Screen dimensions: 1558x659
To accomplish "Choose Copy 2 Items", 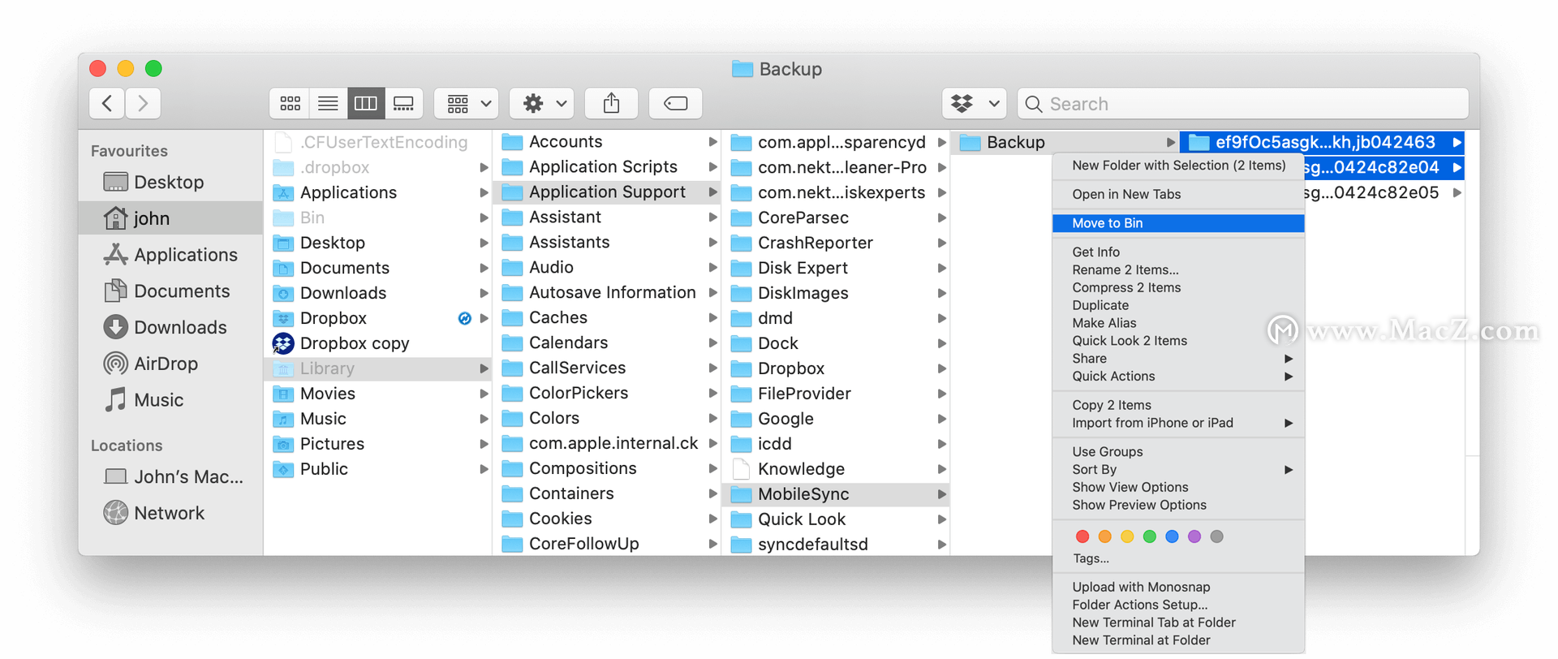I will click(x=1178, y=405).
